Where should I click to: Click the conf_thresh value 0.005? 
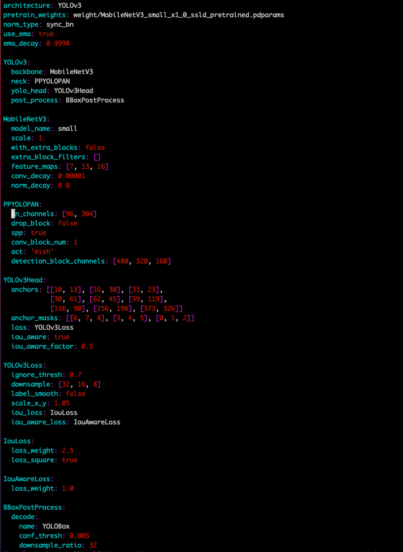[79, 536]
